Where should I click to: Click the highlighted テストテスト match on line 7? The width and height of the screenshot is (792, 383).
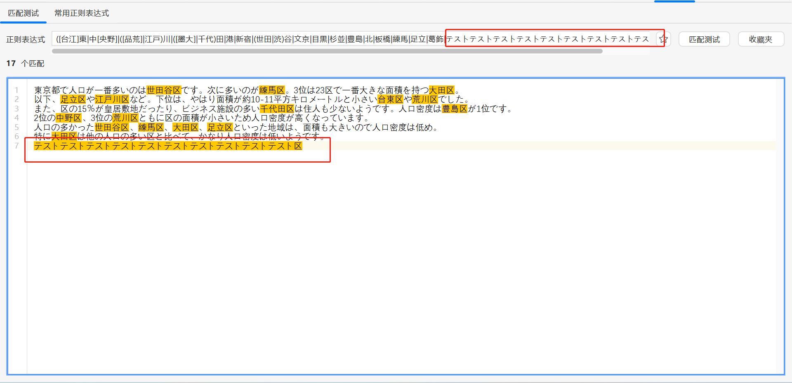tap(165, 146)
